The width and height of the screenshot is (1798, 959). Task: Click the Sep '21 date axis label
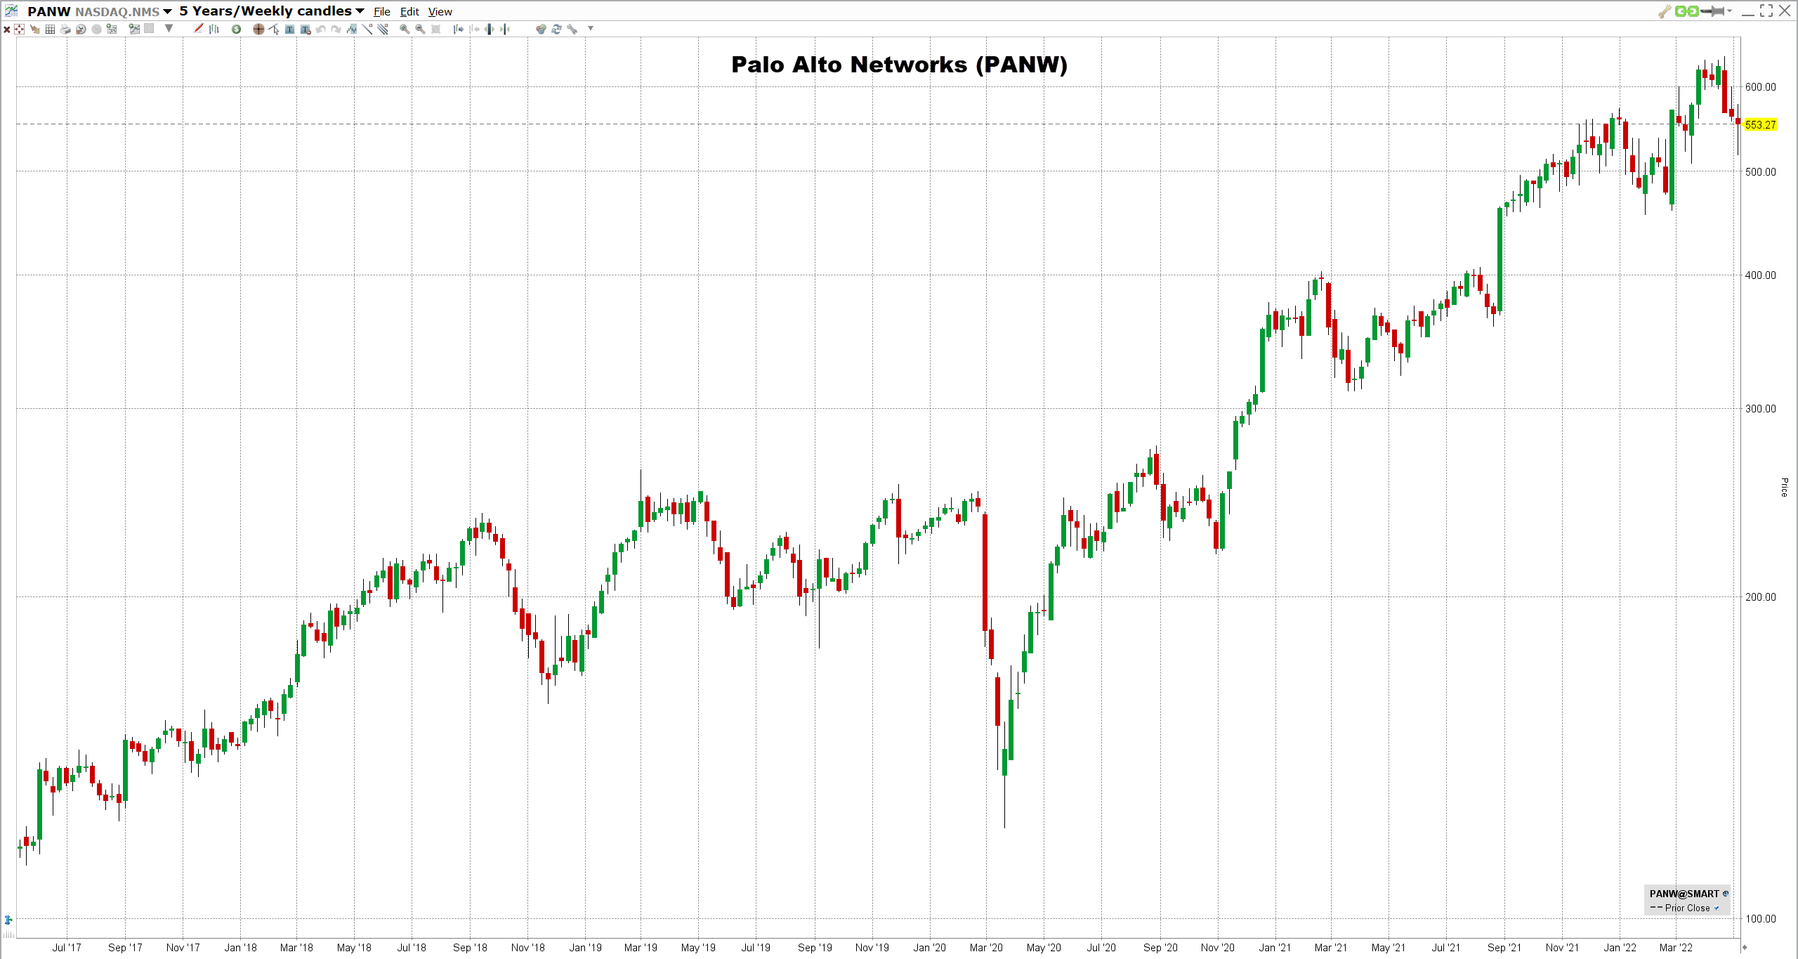click(x=1504, y=948)
